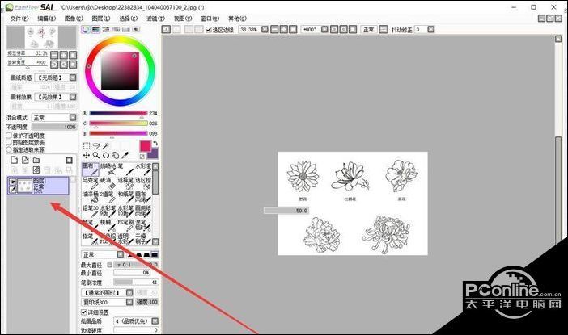Click the purple background color swatch
Image resolution: width=568 pixels, height=335 pixels.
154,154
